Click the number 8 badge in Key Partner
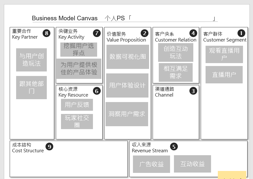The width and height of the screenshot is (253, 179). tap(46, 33)
